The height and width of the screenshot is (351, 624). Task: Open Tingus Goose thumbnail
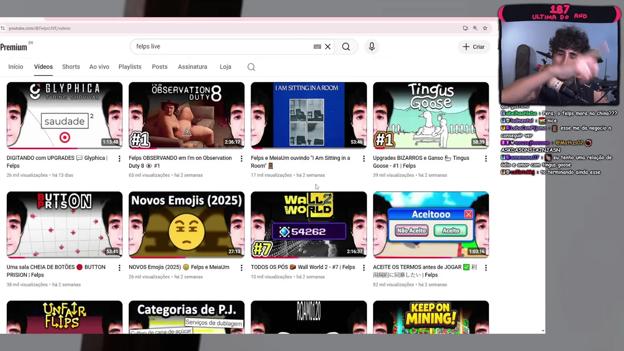point(431,115)
